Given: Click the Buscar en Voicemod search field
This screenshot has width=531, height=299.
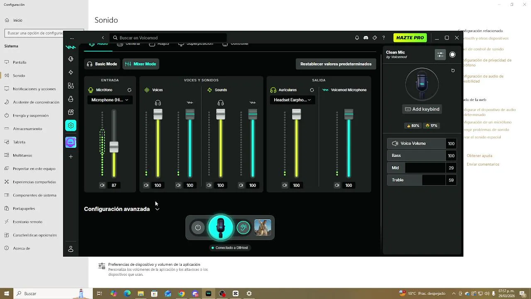Looking at the screenshot, I should pos(168,38).
